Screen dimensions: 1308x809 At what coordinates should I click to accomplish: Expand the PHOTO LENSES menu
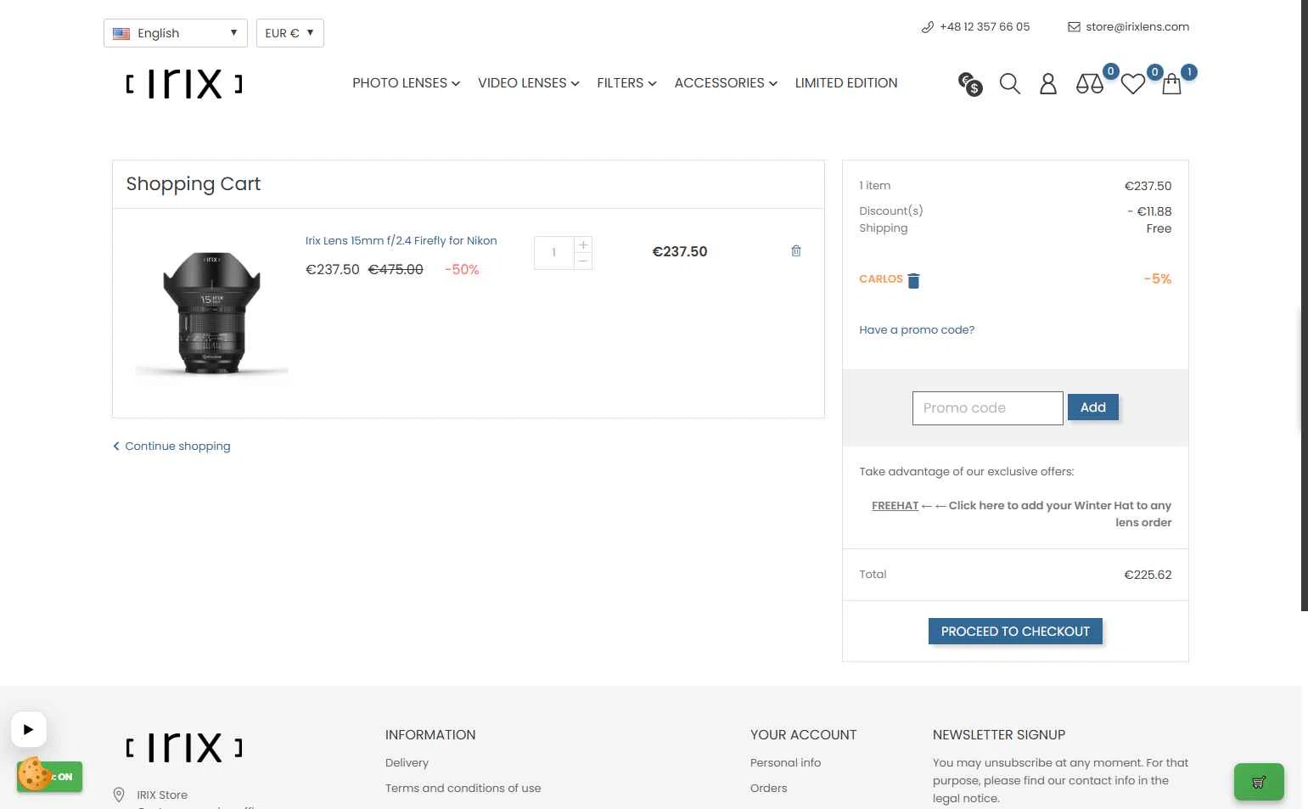(406, 83)
